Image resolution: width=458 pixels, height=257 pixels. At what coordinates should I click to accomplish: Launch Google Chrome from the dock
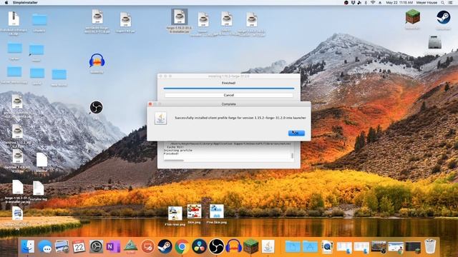pos(182,247)
